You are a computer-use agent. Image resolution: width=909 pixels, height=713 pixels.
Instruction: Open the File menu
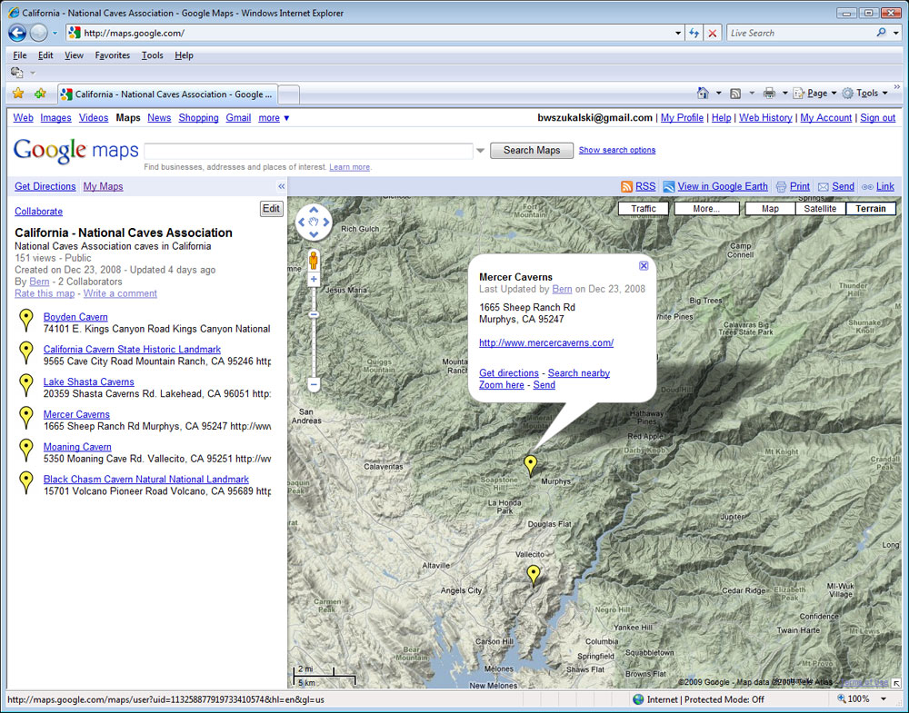coord(20,55)
